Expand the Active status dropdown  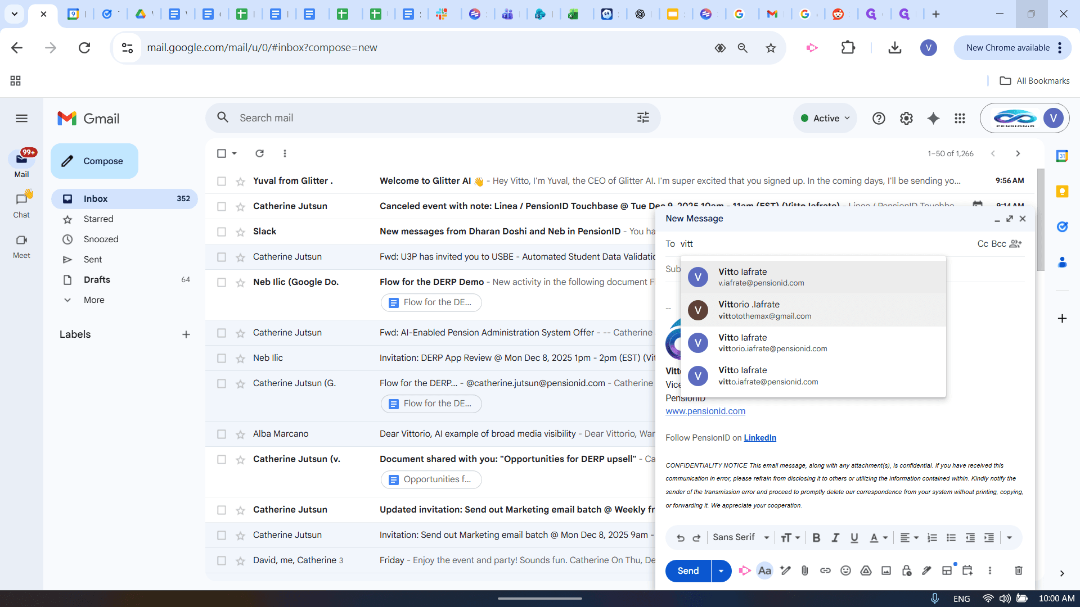[825, 118]
